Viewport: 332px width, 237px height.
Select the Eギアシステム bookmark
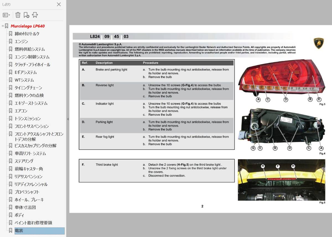click(x=26, y=72)
